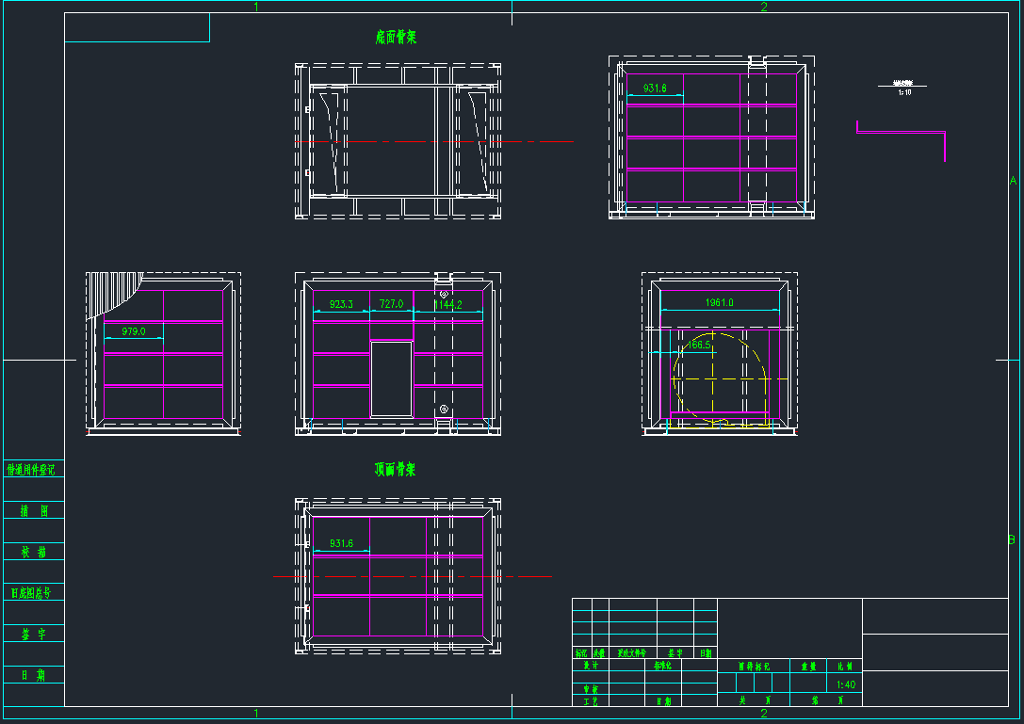The image size is (1024, 724).
Task: Click the 166.5 dimension near yellow circle
Action: tap(699, 346)
